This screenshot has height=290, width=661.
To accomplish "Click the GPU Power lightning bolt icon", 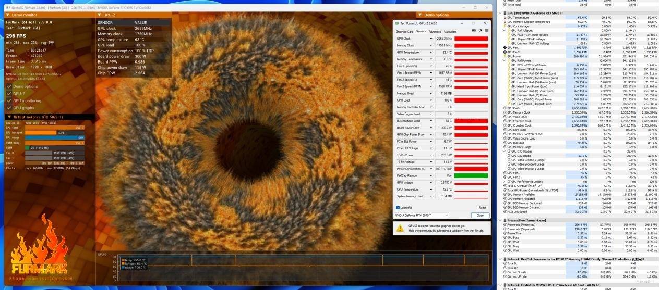I will [505, 56].
